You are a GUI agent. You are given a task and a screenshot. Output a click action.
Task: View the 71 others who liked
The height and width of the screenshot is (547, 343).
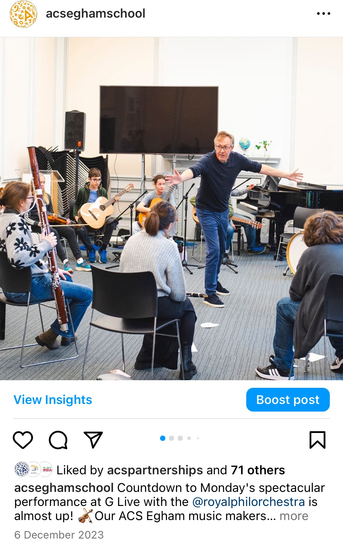[258, 470]
